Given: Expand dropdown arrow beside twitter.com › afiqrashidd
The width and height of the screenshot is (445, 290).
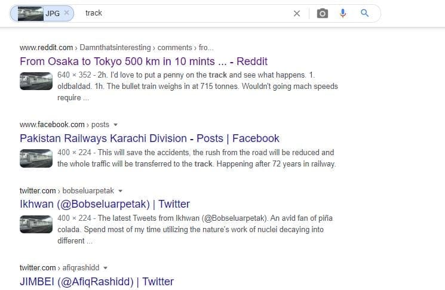Looking at the screenshot, I should (106, 268).
